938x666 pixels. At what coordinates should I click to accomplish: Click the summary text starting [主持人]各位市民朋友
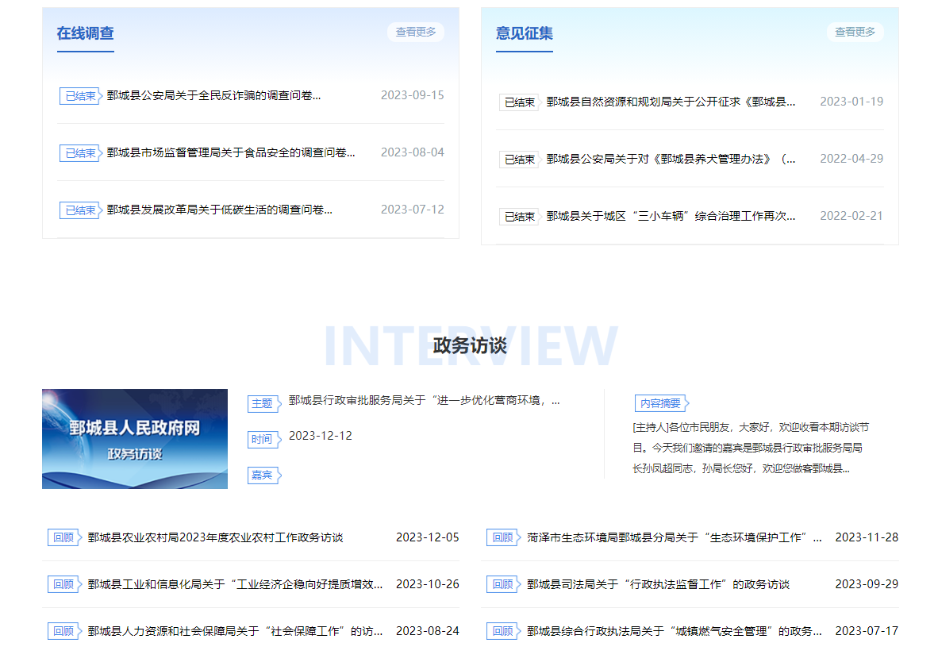[751, 448]
